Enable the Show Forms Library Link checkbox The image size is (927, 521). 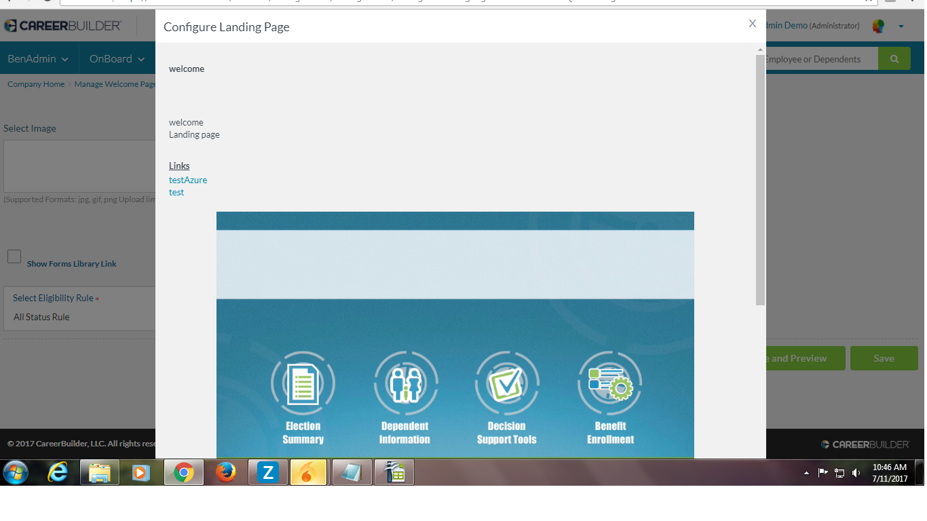click(14, 256)
